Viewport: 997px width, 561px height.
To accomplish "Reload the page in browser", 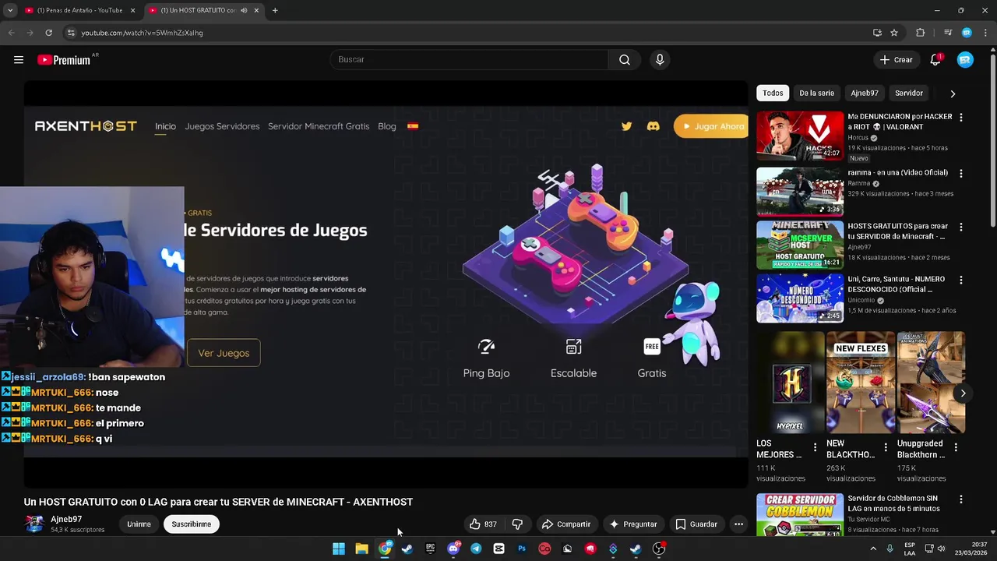I will [x=48, y=33].
